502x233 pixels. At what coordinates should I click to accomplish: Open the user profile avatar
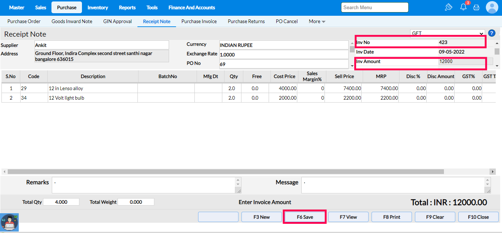(492, 7)
